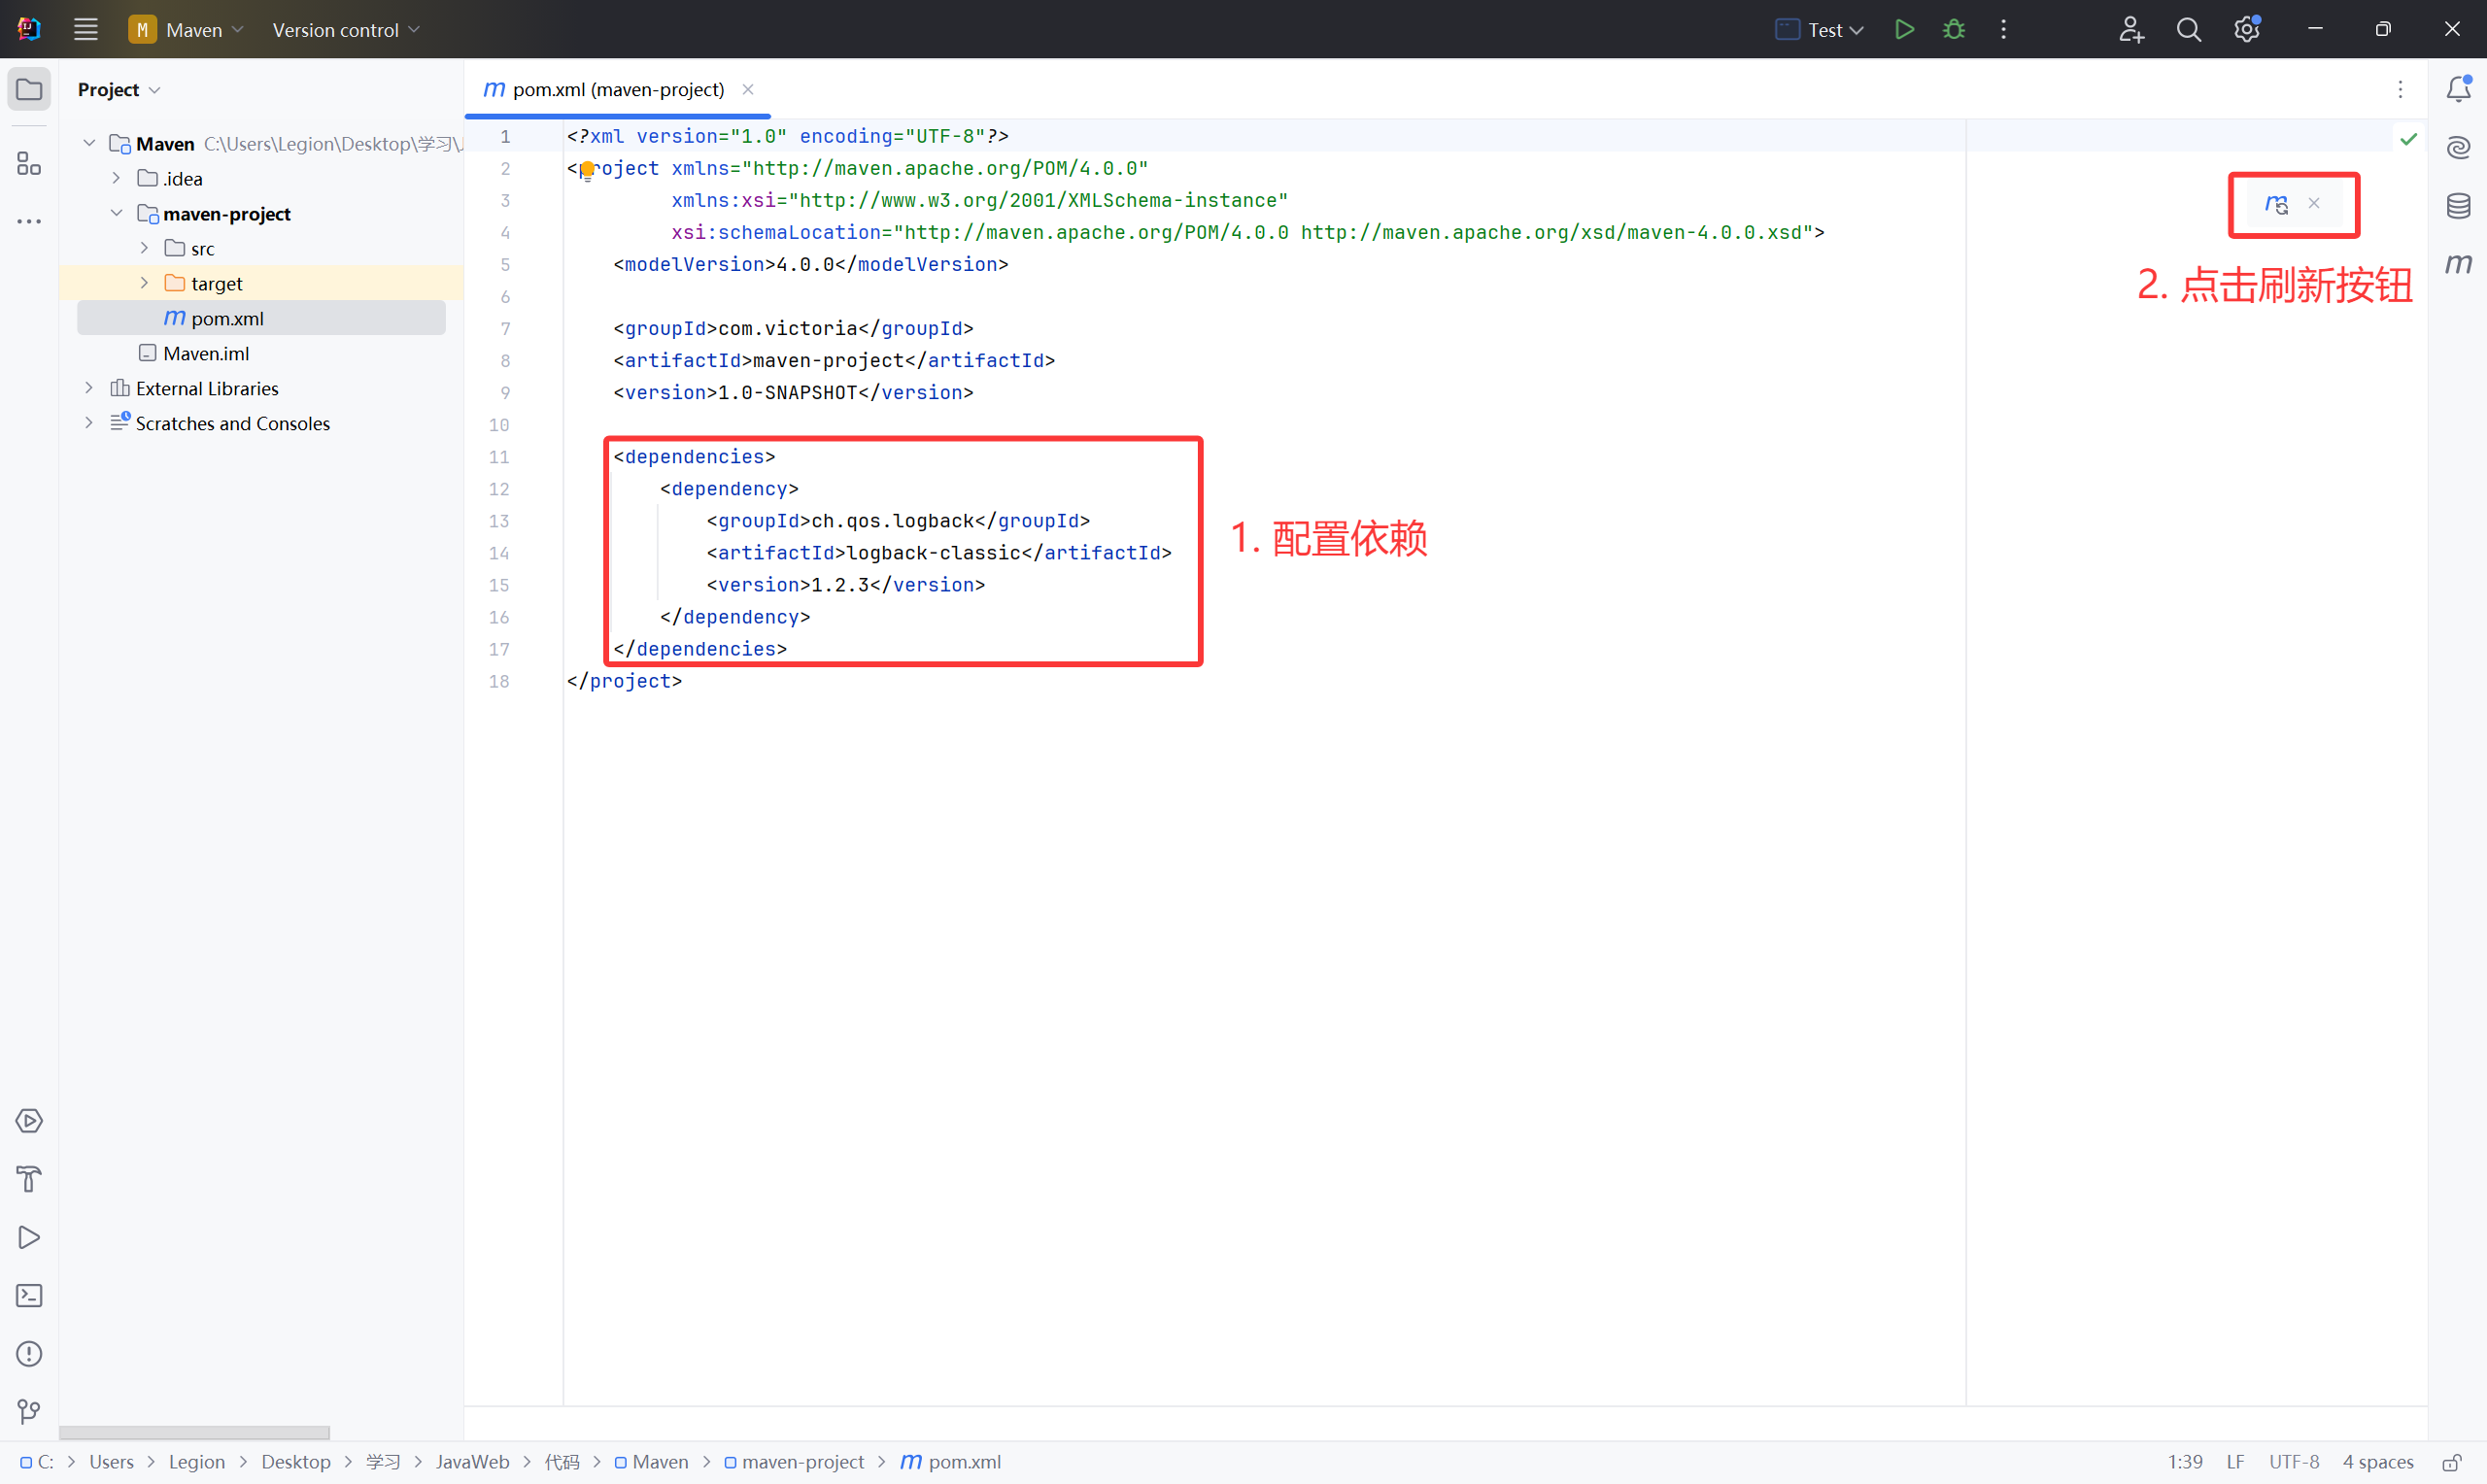The height and width of the screenshot is (1484, 2487).
Task: Click the close pom.xml tab button
Action: [x=751, y=90]
